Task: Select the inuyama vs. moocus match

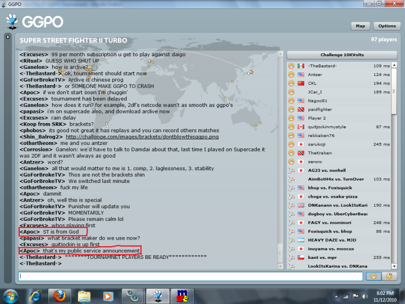Action: point(339,249)
